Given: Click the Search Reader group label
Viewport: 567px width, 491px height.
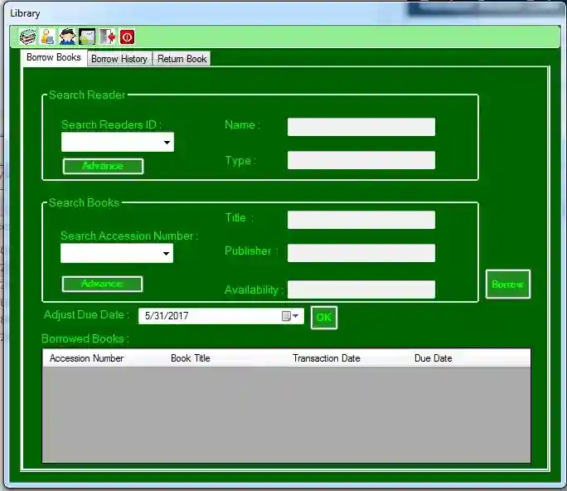Looking at the screenshot, I should [x=87, y=95].
